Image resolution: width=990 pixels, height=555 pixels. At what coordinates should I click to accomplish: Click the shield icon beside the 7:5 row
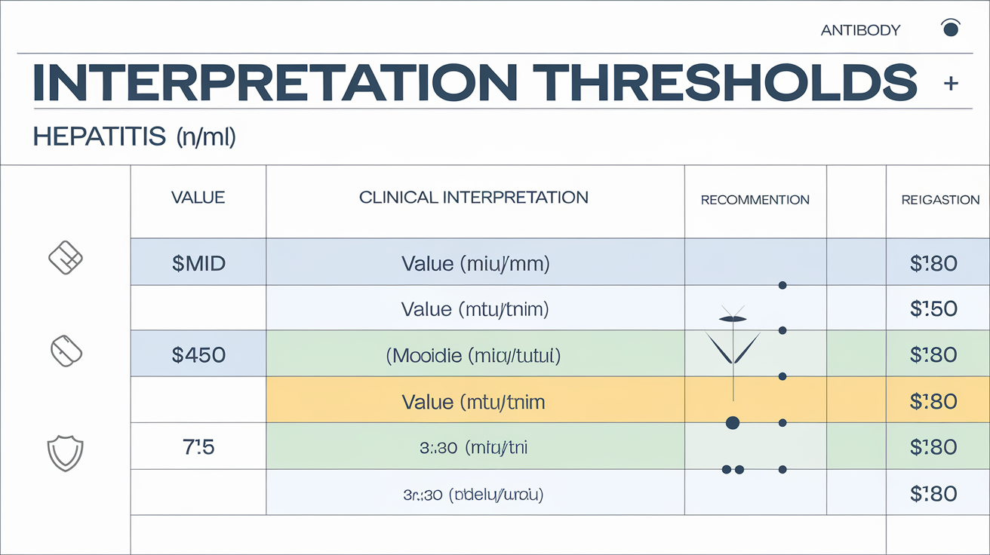point(65,454)
